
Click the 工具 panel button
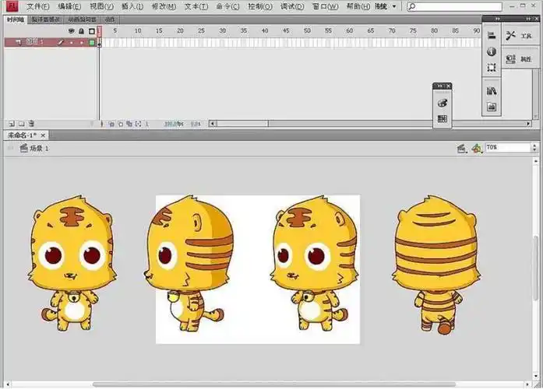(520, 36)
